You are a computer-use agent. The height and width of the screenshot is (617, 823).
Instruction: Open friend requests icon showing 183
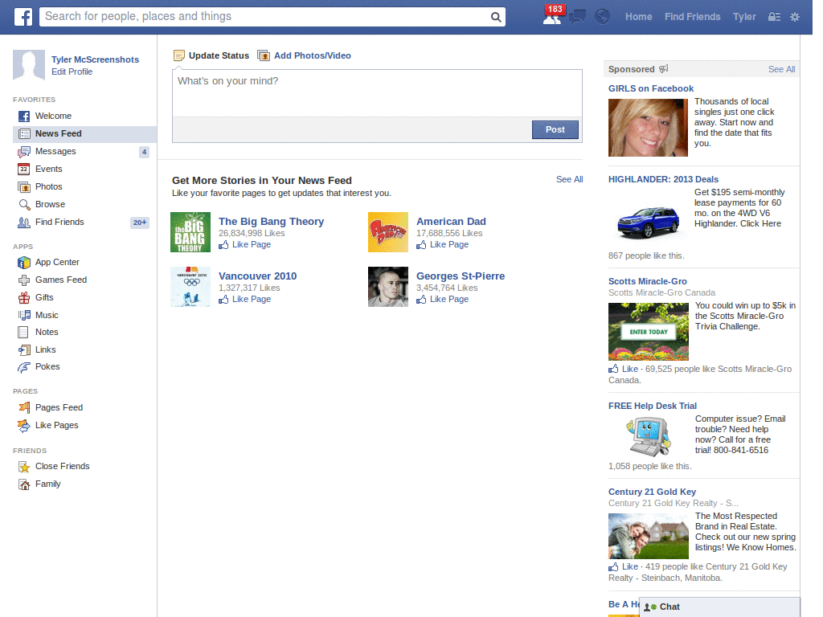(x=553, y=16)
